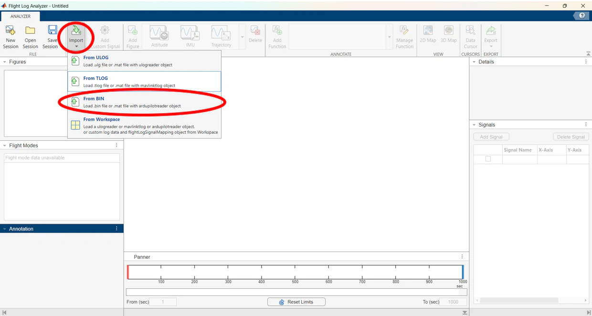Select the IMU plot icon
Screen dimensions: 592x316
(190, 33)
